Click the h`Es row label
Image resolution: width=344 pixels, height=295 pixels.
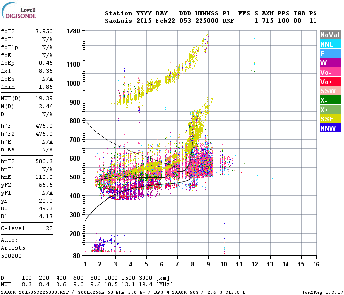8,149
